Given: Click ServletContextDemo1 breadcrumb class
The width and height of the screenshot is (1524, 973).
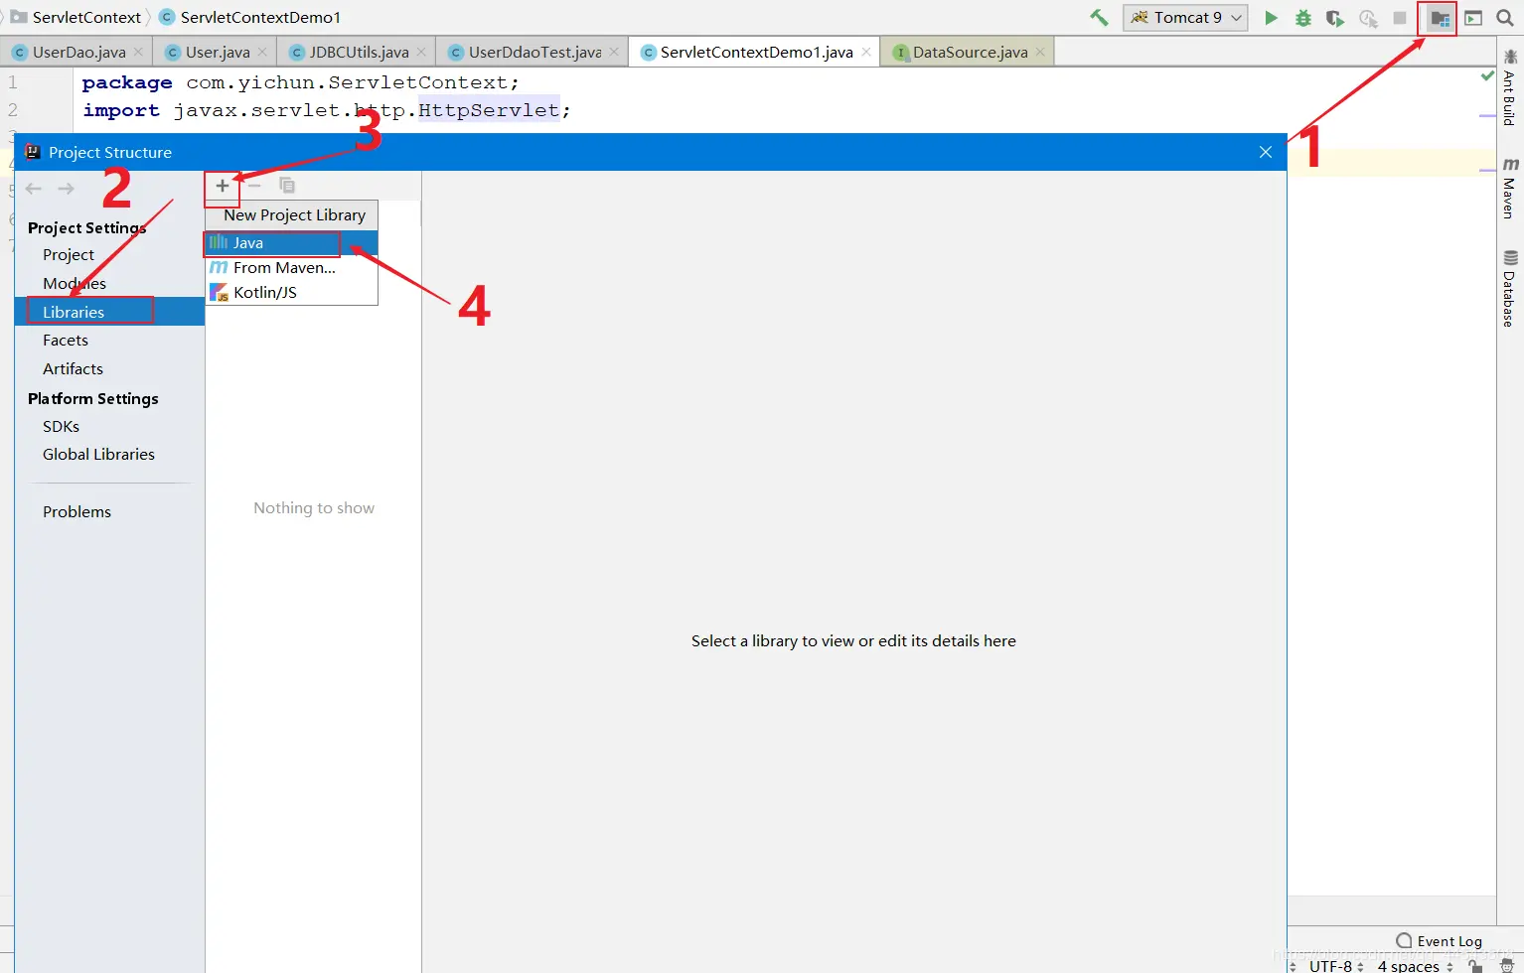Looking at the screenshot, I should click(249, 17).
